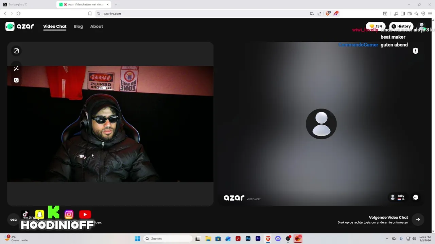Open the weather widget showing 2°C
The image size is (435, 244).
click(x=17, y=239)
